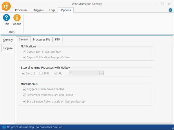This screenshot has height=130, width=174.
Task: Go to the Logs tab
Action: click(x=52, y=10)
